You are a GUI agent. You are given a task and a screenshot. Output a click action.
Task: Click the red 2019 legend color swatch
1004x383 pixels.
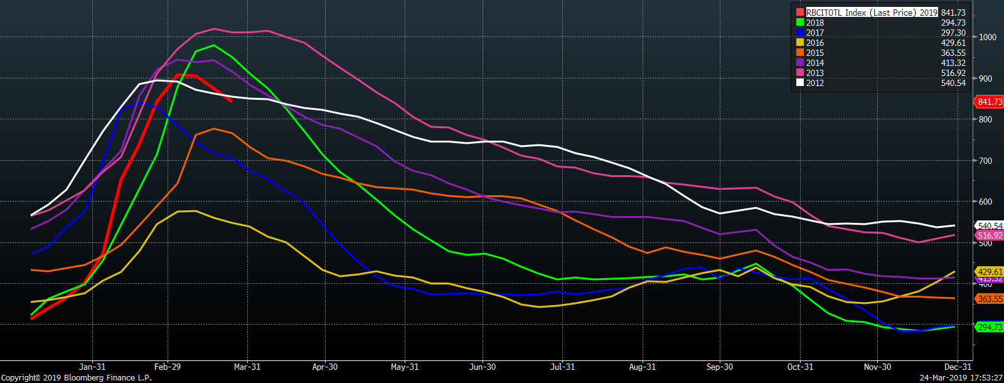click(x=800, y=13)
